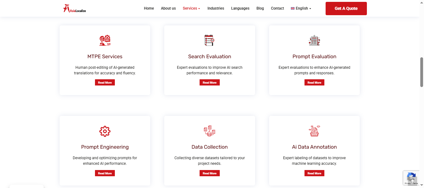Click the AsiaLocalize logo
424x188 pixels.
tap(74, 8)
